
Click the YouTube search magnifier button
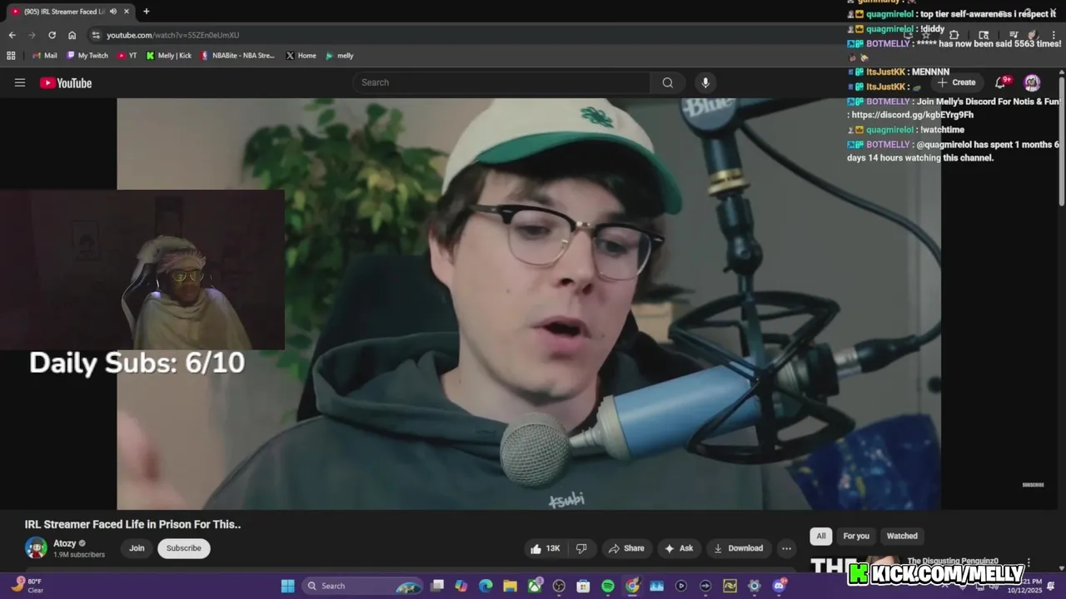(668, 82)
